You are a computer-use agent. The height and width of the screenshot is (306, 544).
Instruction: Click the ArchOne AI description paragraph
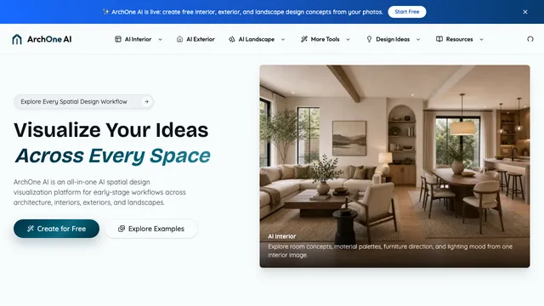[x=99, y=192]
